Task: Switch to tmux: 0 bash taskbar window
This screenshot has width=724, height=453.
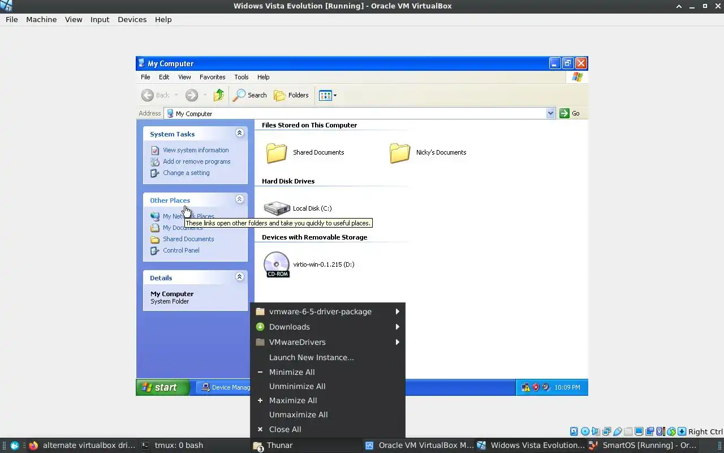Action: [194, 445]
